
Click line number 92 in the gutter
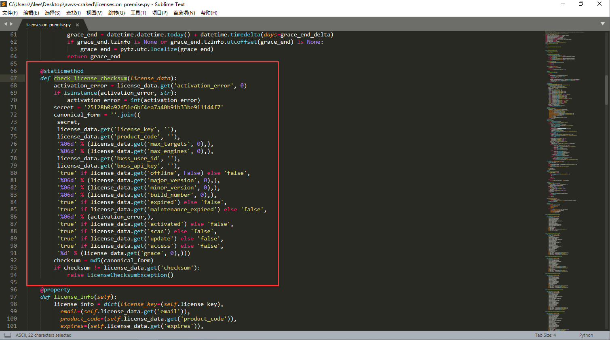click(14, 260)
